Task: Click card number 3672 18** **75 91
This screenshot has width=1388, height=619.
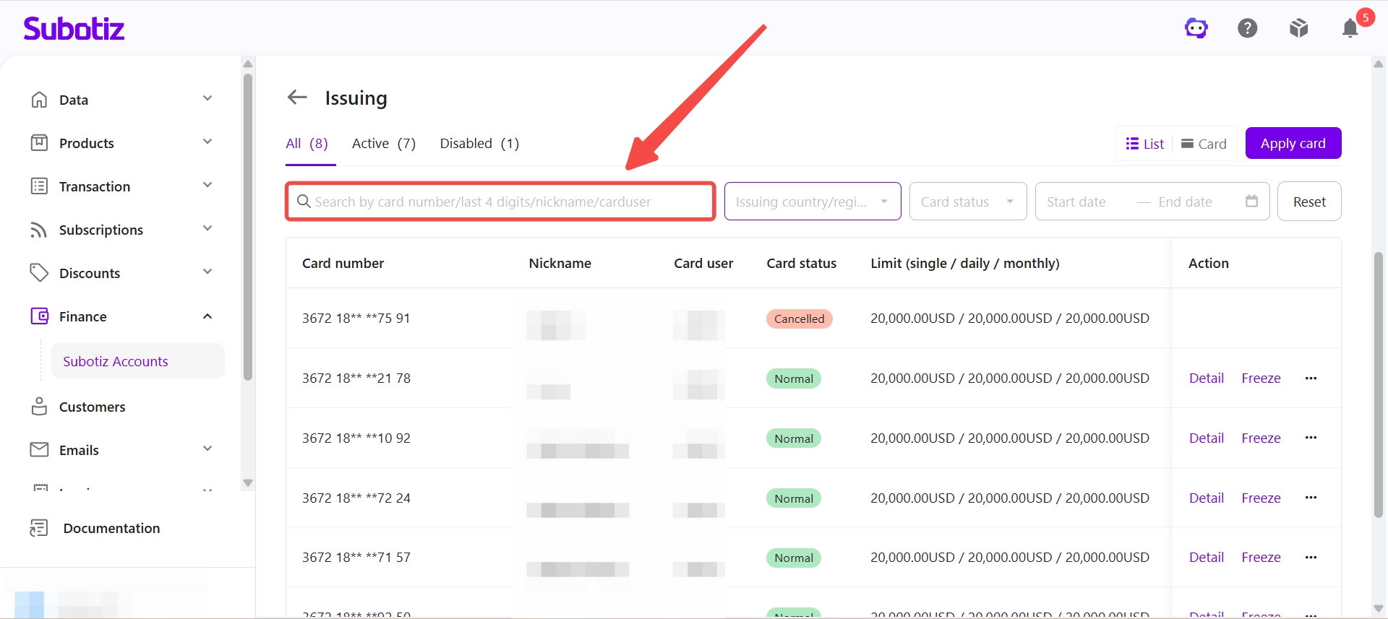Action: (356, 318)
